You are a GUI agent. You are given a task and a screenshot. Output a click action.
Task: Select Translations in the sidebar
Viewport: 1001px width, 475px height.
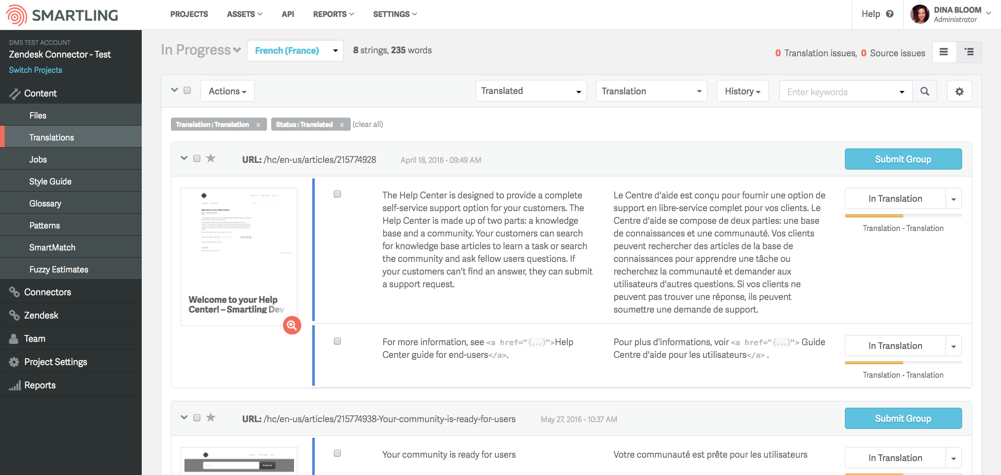coord(71,137)
